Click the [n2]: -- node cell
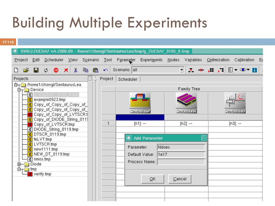275x206 pixels. pyautogui.click(x=186, y=123)
